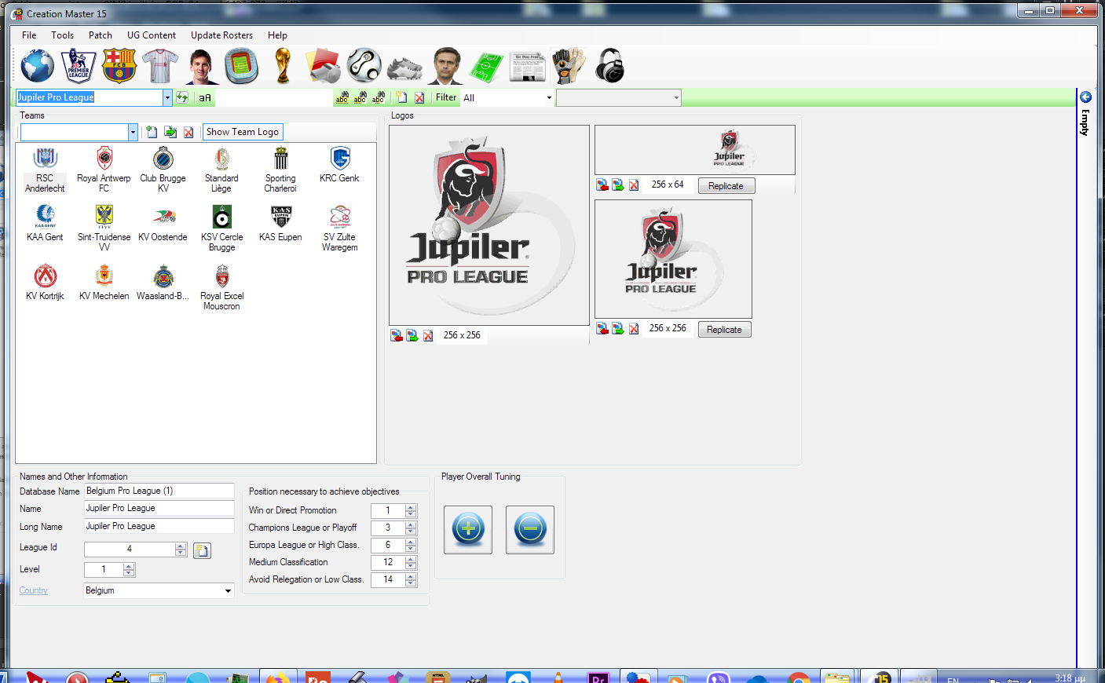Viewport: 1105px width, 683px height.
Task: Open the Shoes editor boots icon
Action: pyautogui.click(x=405, y=68)
